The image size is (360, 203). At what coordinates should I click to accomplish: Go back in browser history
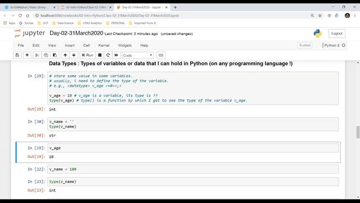click(5, 16)
